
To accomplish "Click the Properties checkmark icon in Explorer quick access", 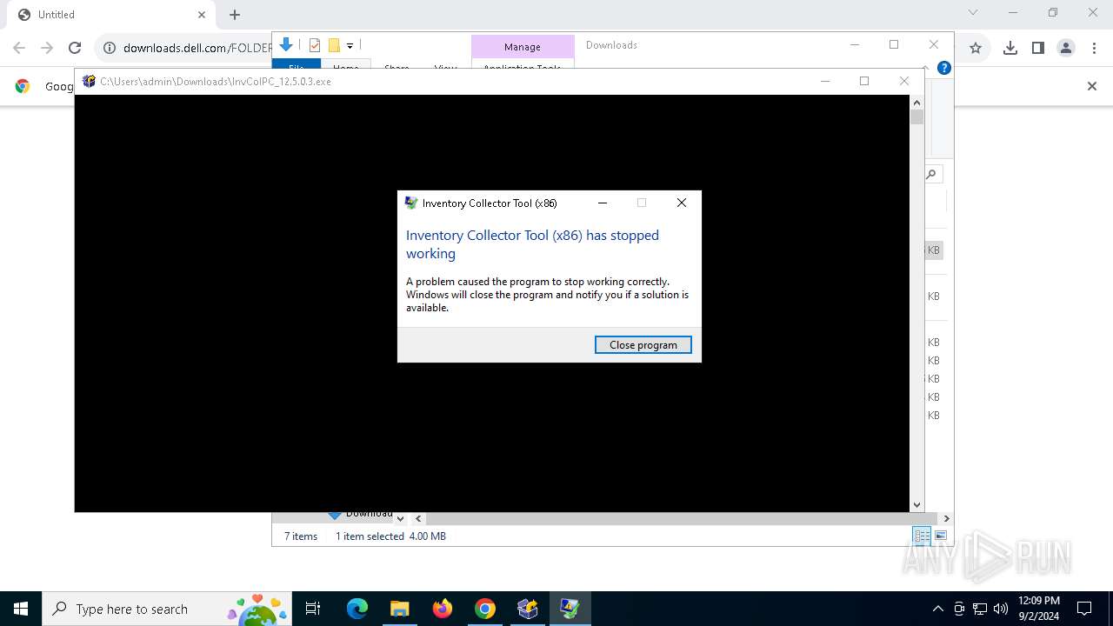I will pos(315,45).
